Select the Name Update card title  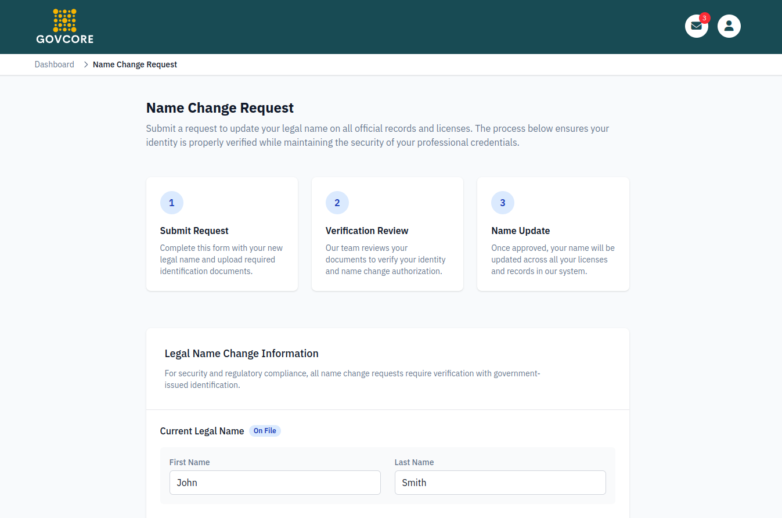pyautogui.click(x=521, y=231)
